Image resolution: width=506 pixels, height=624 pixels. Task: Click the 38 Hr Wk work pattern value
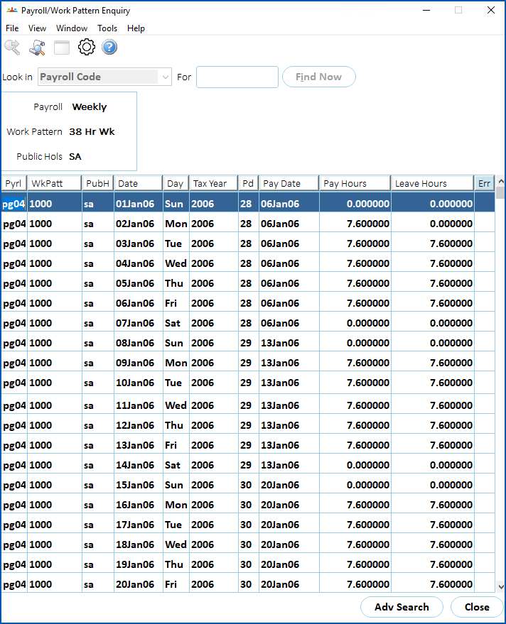click(92, 132)
